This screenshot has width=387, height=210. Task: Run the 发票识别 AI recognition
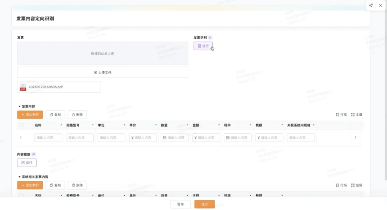pyautogui.click(x=203, y=46)
